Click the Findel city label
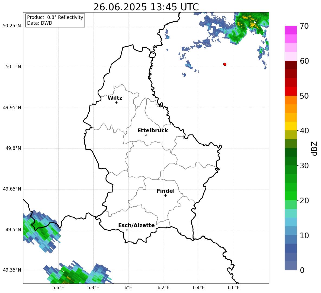This screenshot has width=321, height=293. pyautogui.click(x=166, y=191)
